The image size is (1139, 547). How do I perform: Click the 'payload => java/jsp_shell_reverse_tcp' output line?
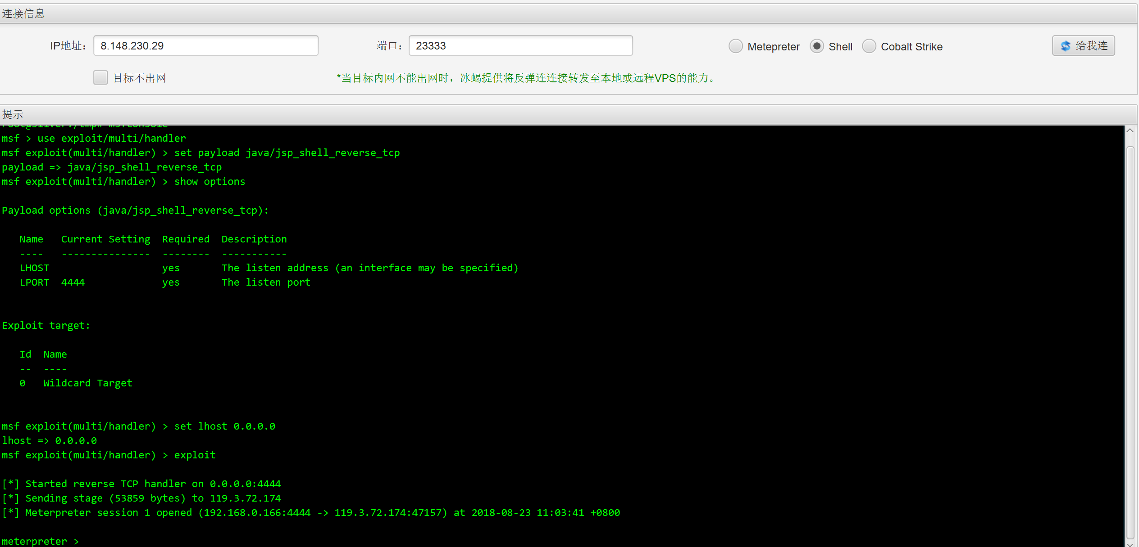112,167
